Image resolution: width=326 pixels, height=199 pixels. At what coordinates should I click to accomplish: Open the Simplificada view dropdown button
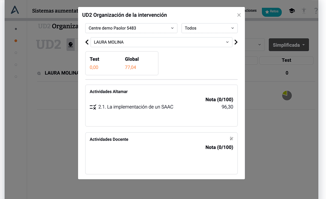289,45
